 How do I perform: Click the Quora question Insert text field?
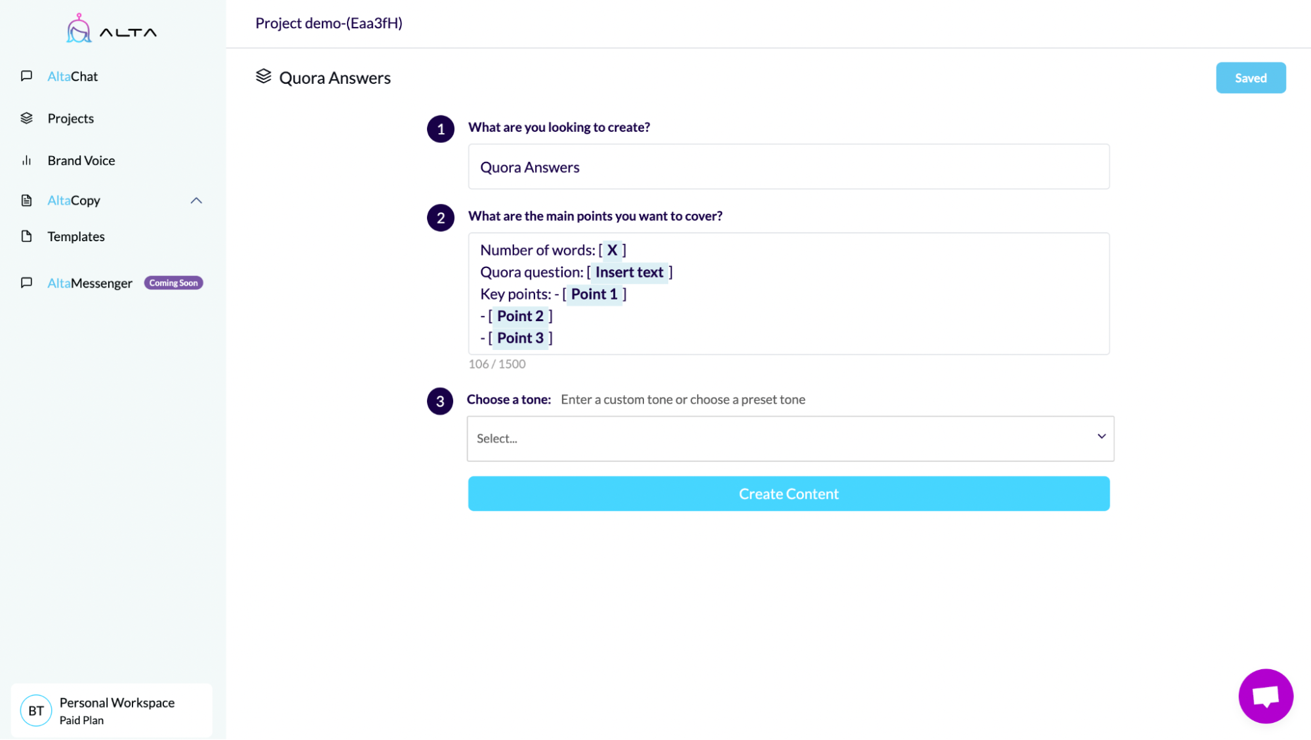click(628, 272)
